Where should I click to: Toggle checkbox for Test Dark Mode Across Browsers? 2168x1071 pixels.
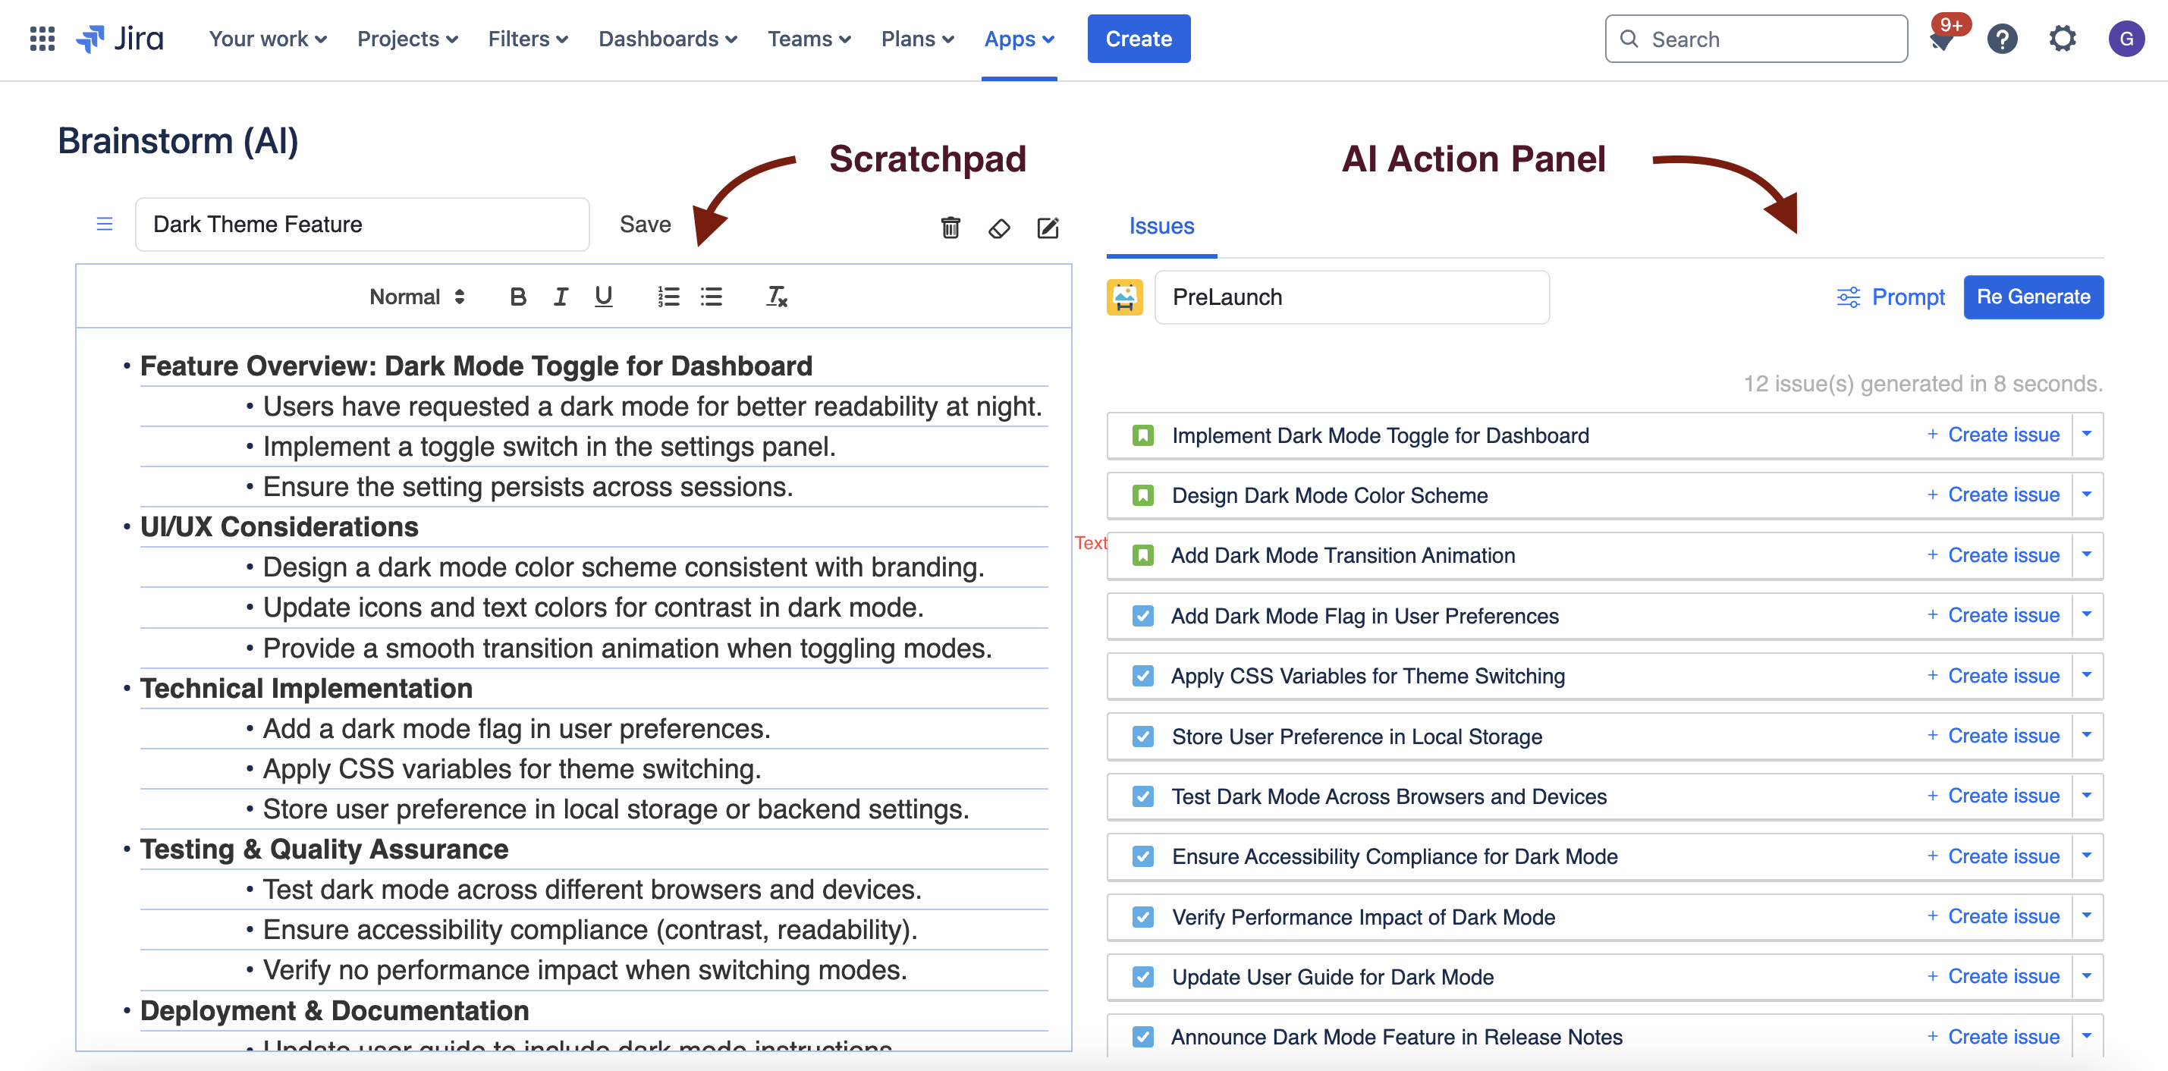[1143, 796]
